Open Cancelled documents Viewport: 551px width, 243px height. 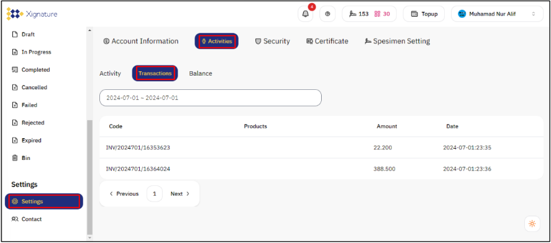30,87
